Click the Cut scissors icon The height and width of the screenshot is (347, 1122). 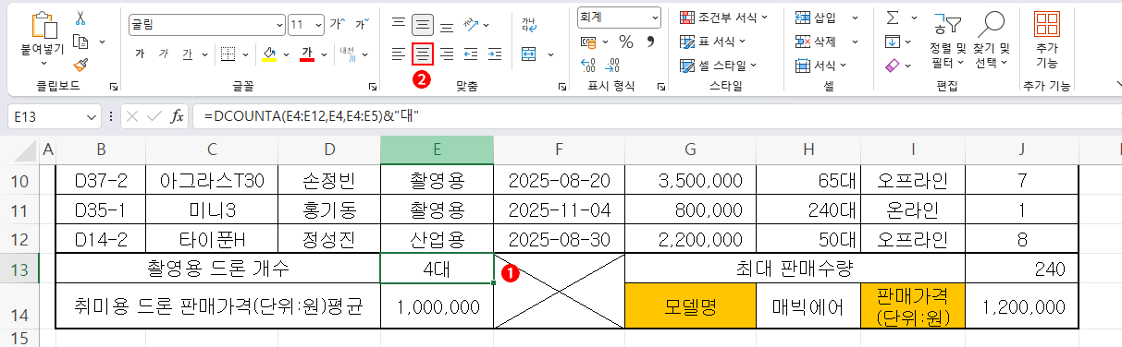(80, 18)
